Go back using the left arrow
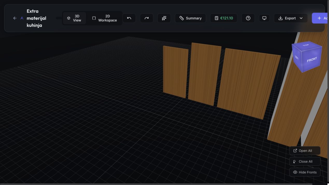The width and height of the screenshot is (329, 185). 15,18
